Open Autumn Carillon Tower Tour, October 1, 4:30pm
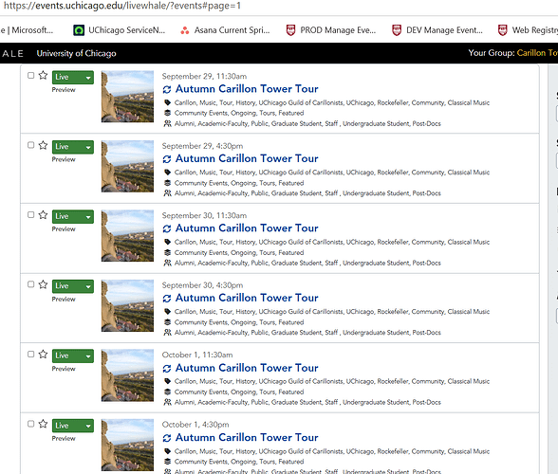The width and height of the screenshot is (558, 474). point(247,438)
